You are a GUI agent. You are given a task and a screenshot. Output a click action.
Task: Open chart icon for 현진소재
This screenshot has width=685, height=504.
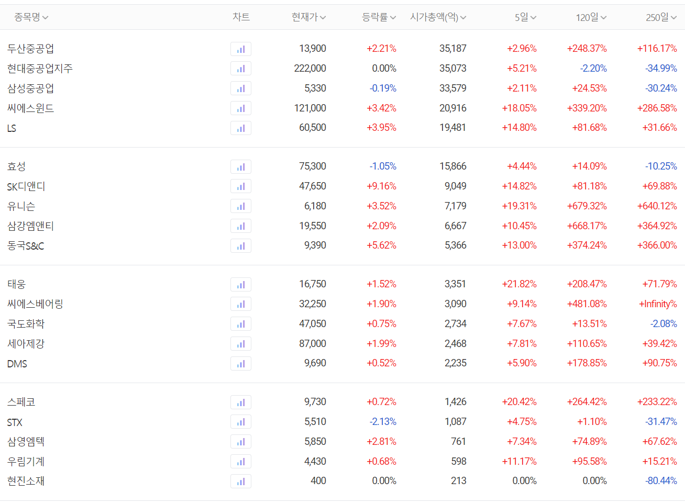point(241,481)
